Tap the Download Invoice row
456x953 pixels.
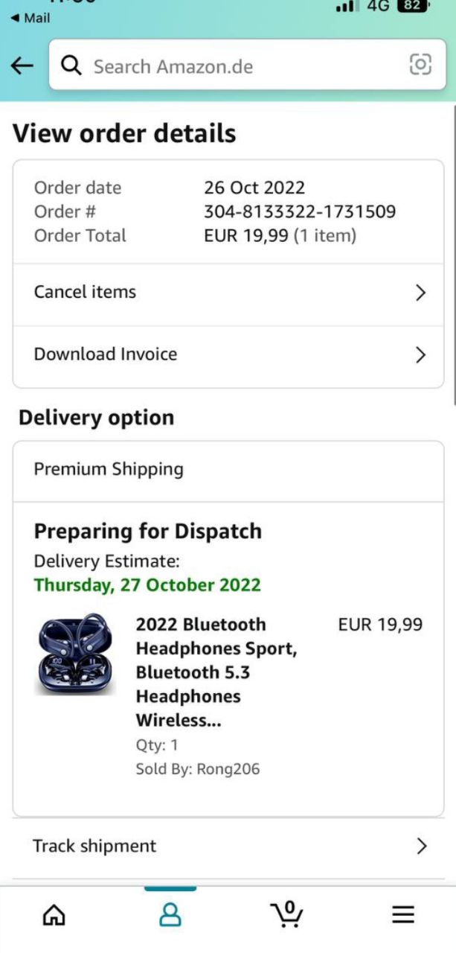click(106, 354)
